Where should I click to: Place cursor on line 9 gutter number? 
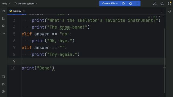14,61
